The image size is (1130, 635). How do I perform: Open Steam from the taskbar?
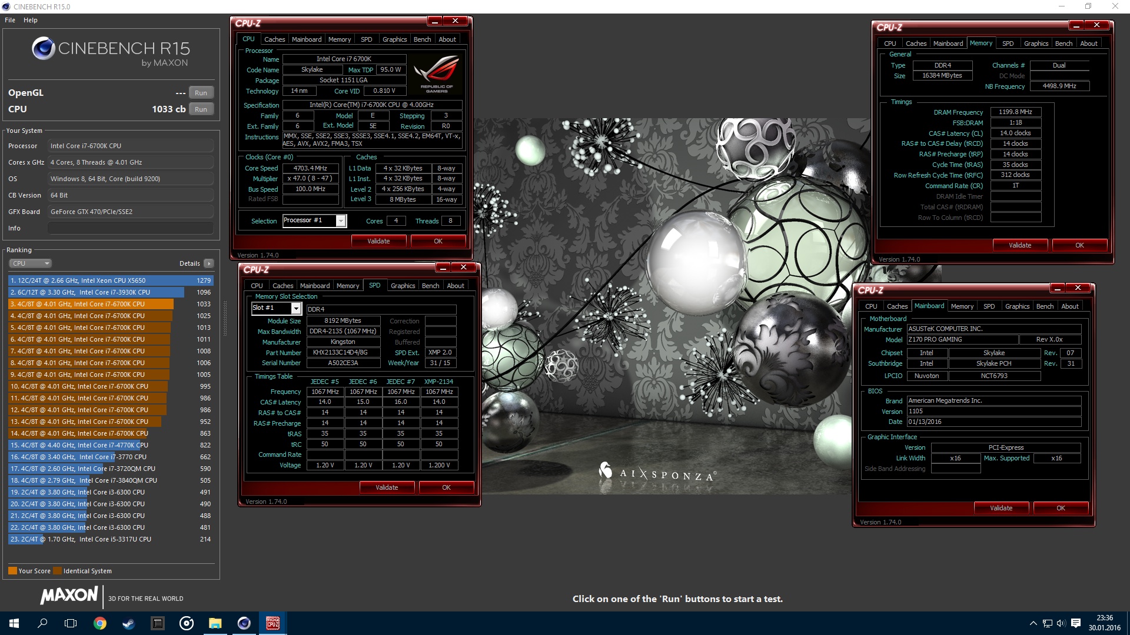point(128,623)
